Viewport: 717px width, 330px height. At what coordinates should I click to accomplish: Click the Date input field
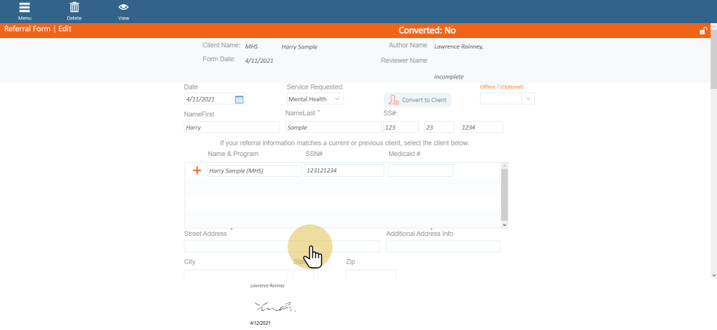coord(208,99)
